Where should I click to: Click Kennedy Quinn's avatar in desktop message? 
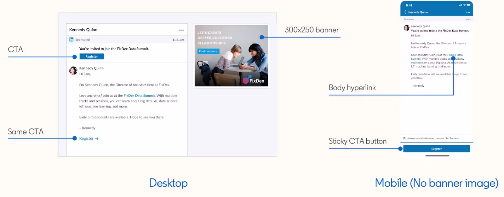[73, 70]
